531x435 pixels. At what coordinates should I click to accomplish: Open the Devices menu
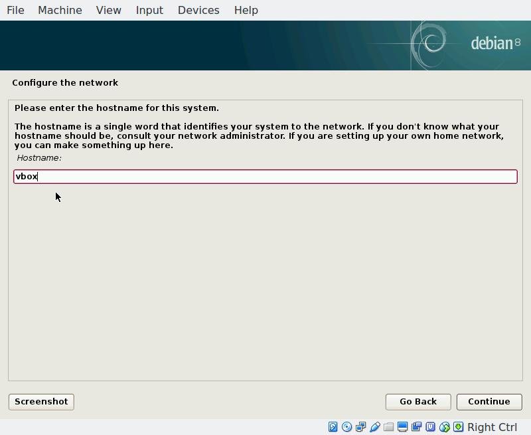pos(198,10)
